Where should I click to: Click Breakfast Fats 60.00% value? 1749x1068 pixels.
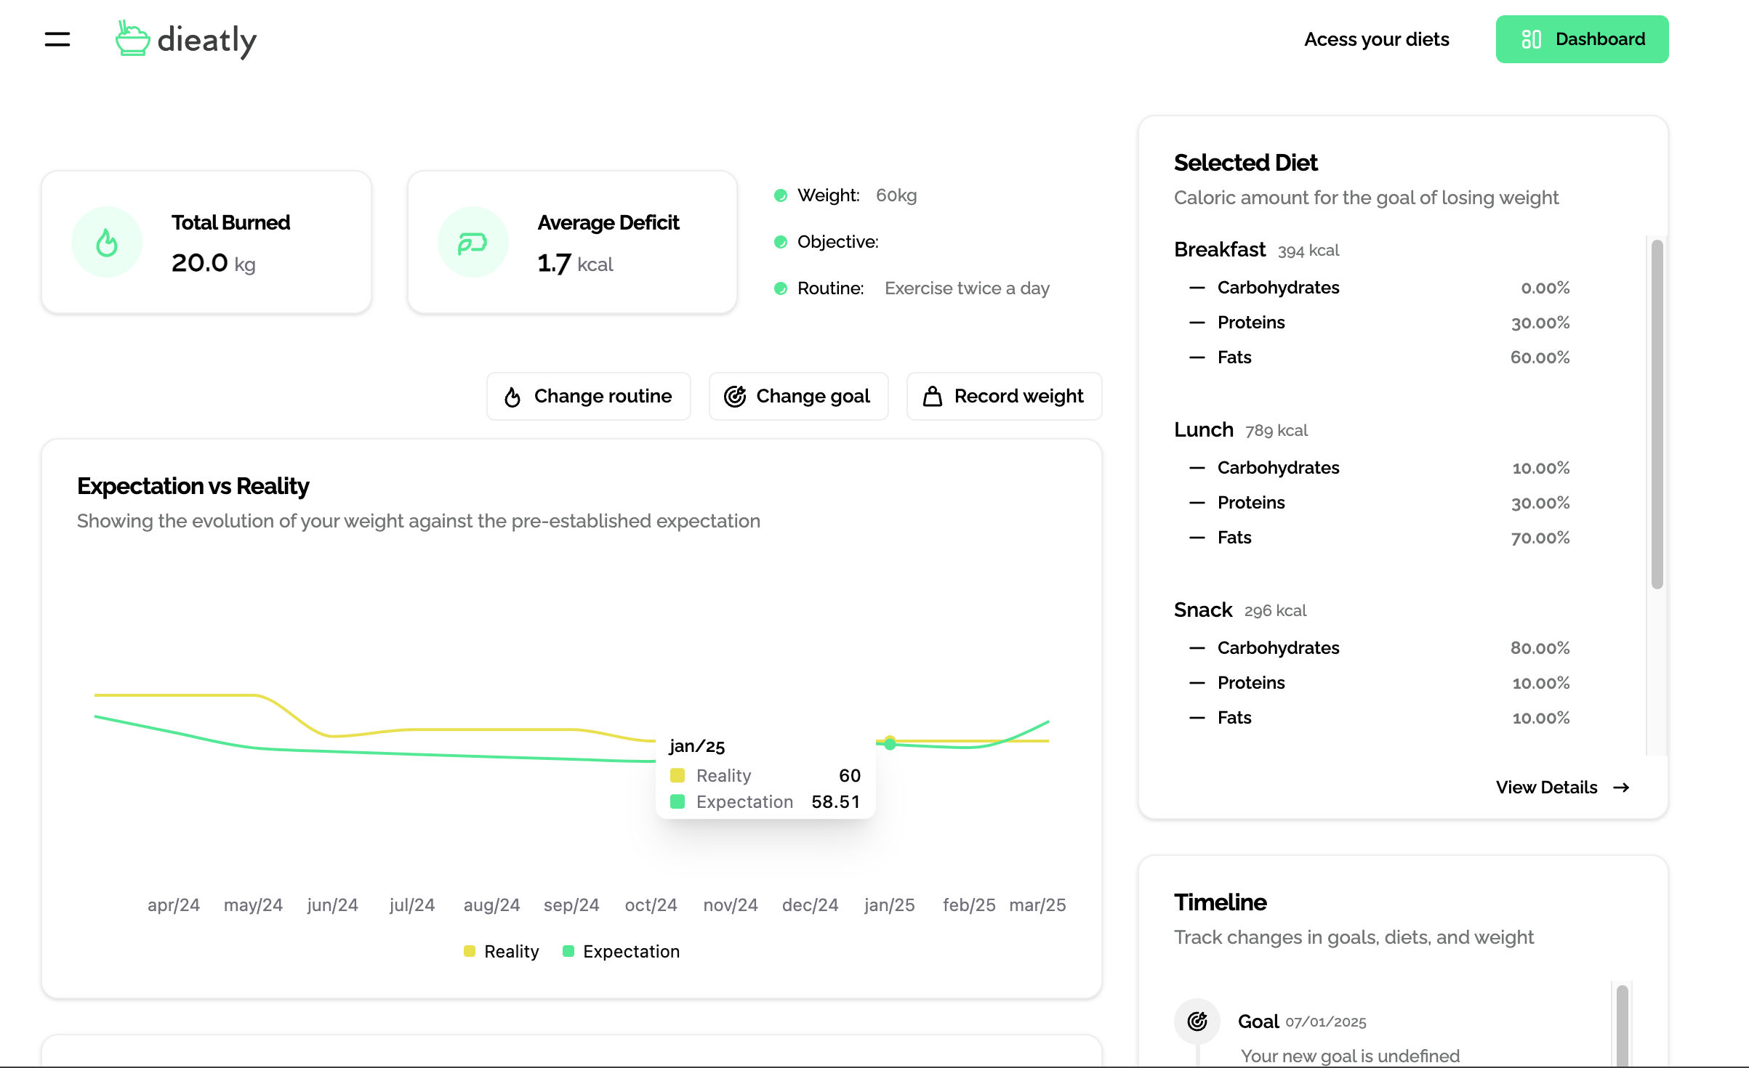point(1540,357)
